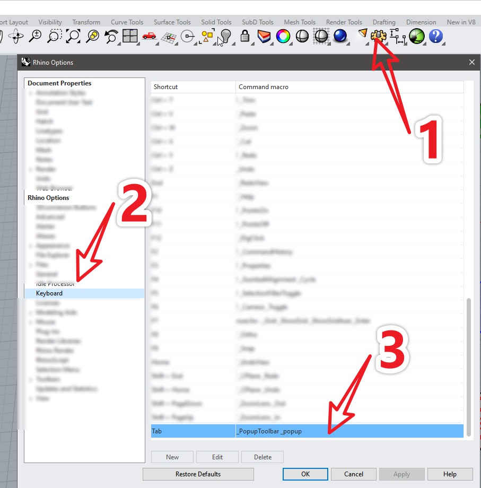Screen dimensions: 481x488
Task: Click the blue Render sphere icon
Action: click(x=340, y=36)
